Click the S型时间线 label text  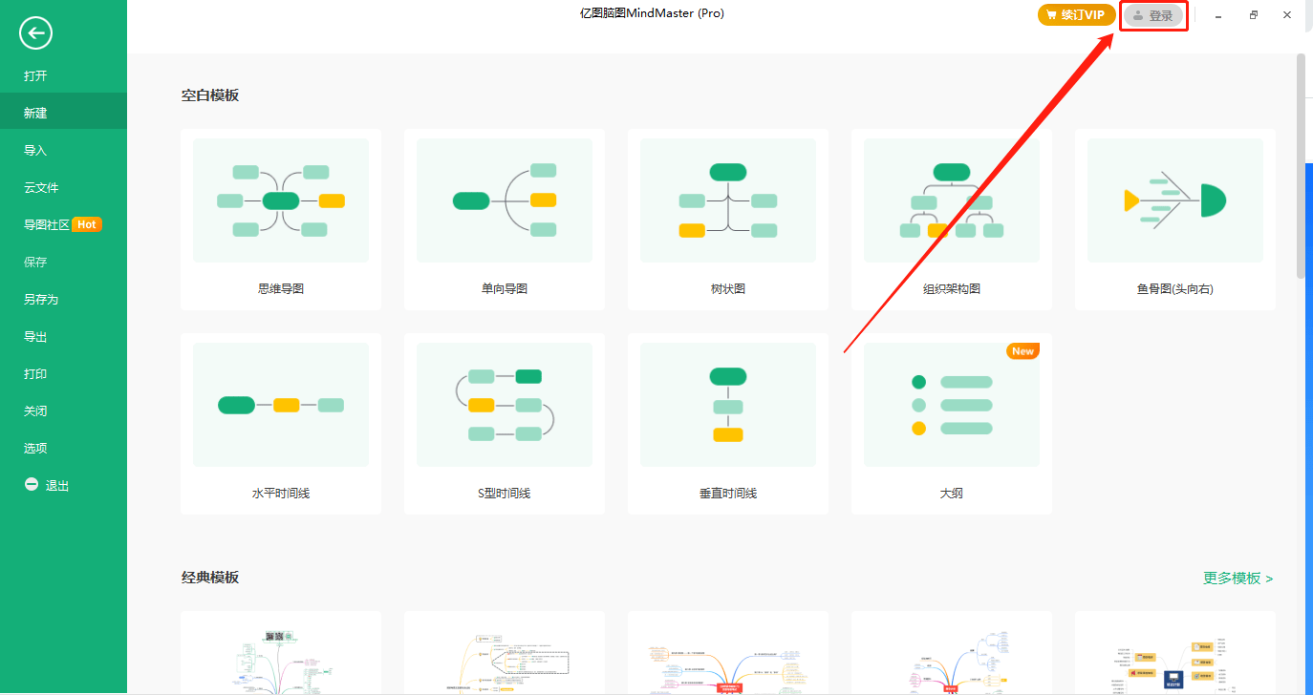(505, 494)
